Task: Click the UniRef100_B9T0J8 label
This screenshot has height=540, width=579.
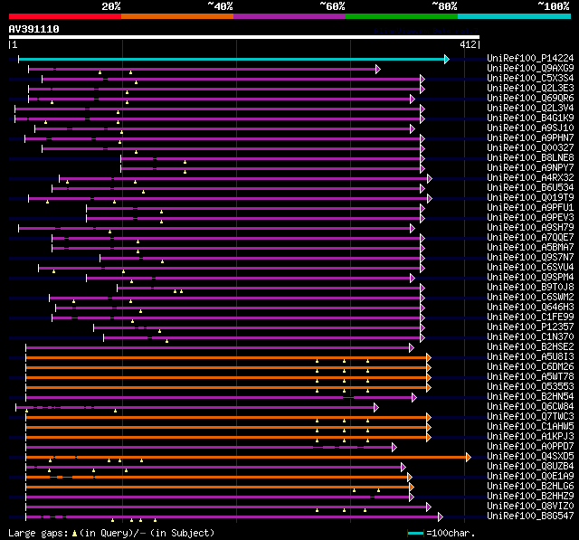Action: [530, 288]
